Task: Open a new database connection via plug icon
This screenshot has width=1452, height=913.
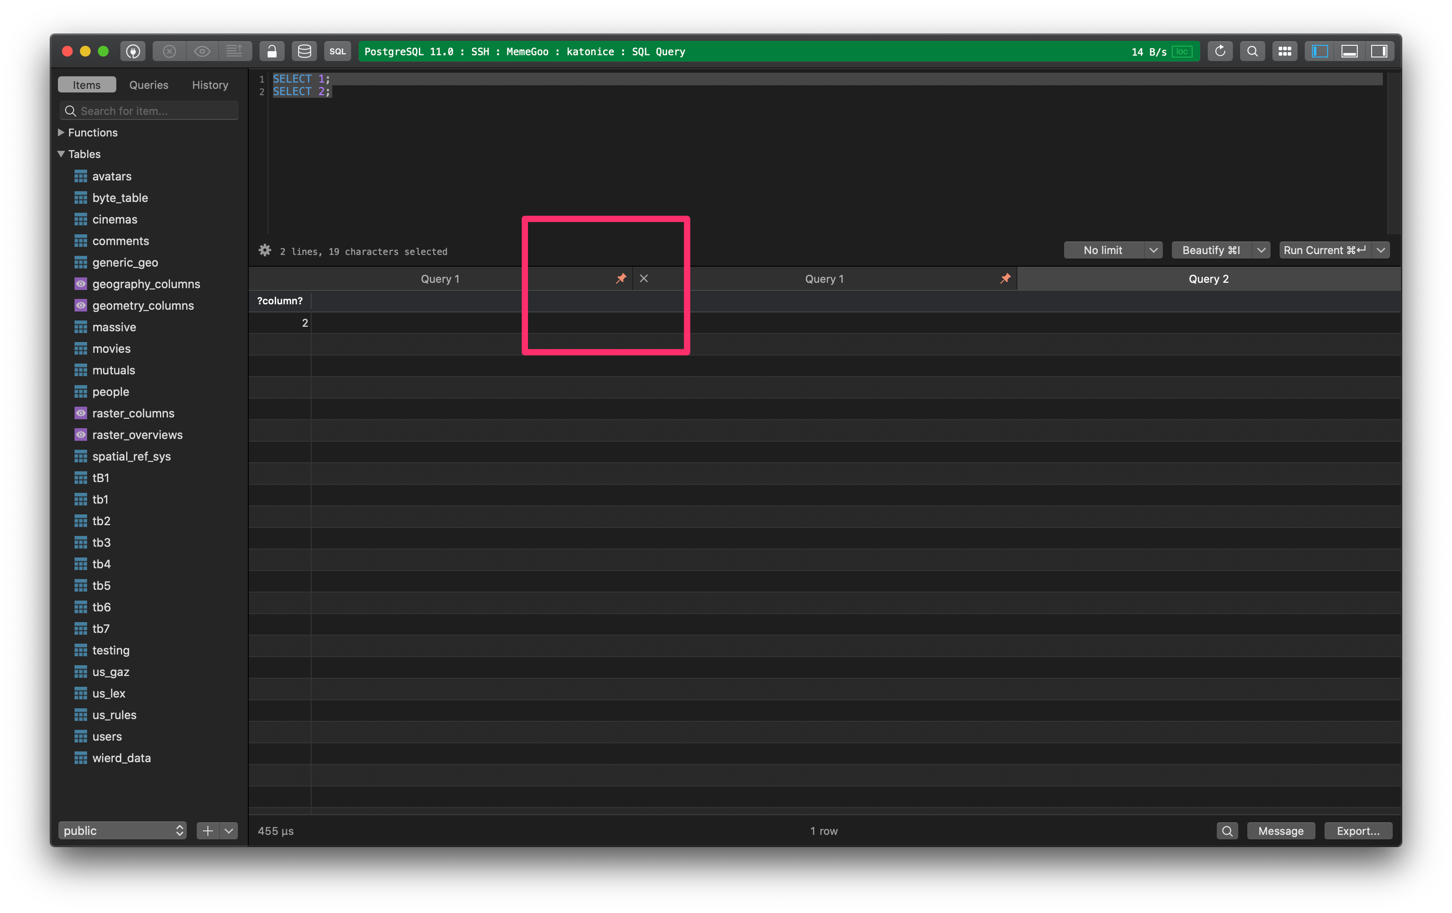Action: (132, 51)
